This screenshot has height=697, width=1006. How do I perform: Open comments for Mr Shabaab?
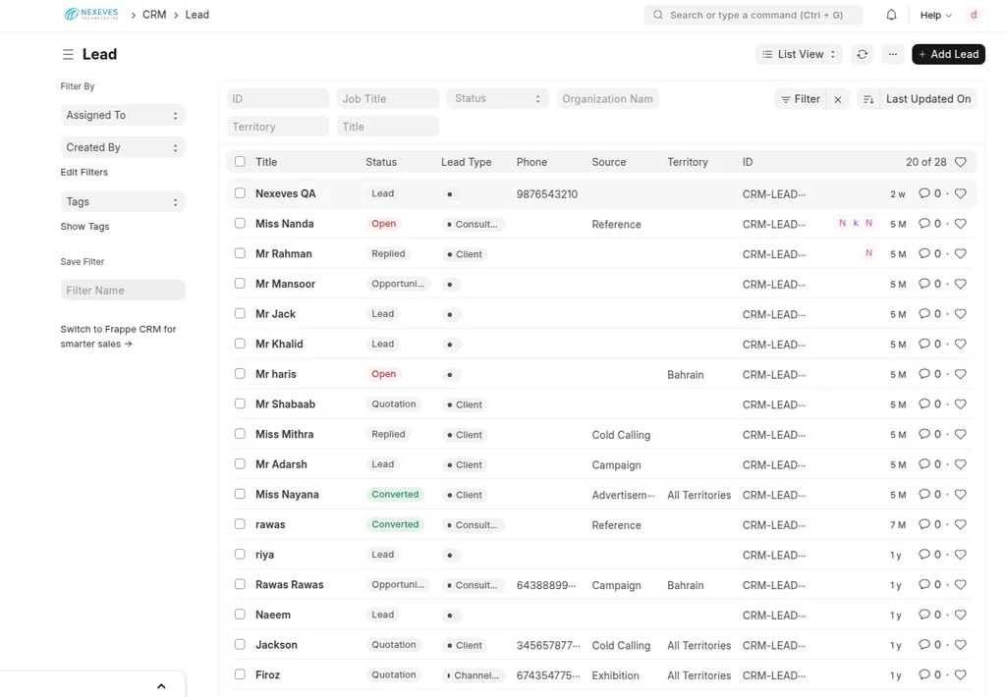pos(929,403)
